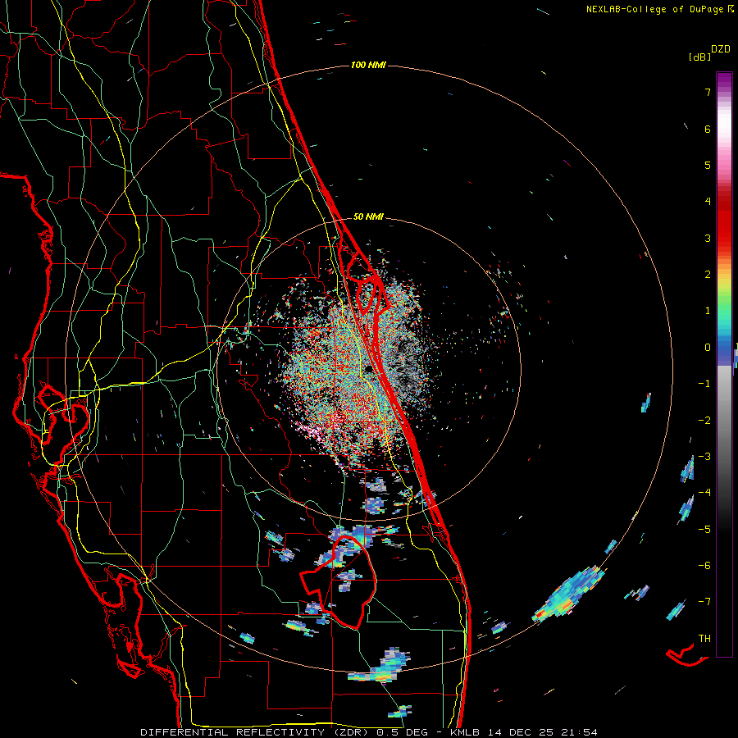Click the scale value 0
Screen dimensions: 738x738
pos(708,348)
